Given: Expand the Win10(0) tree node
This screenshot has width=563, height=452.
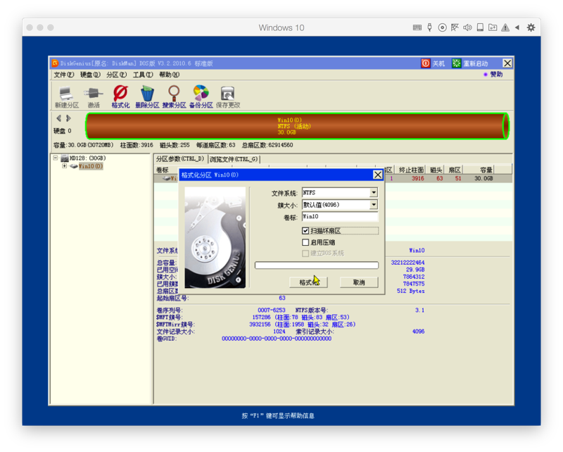Looking at the screenshot, I should [64, 166].
